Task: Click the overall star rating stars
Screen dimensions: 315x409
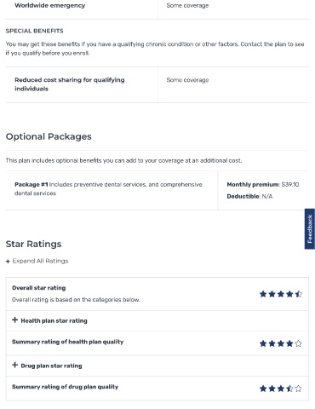Action: pos(281,294)
